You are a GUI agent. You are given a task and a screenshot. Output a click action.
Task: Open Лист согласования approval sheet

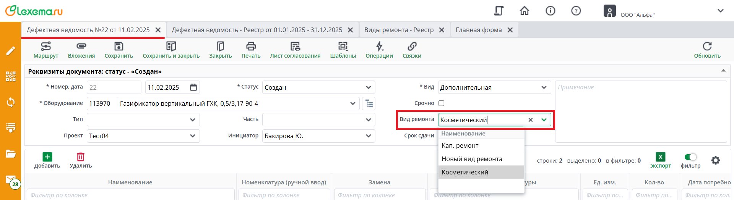coord(295,50)
